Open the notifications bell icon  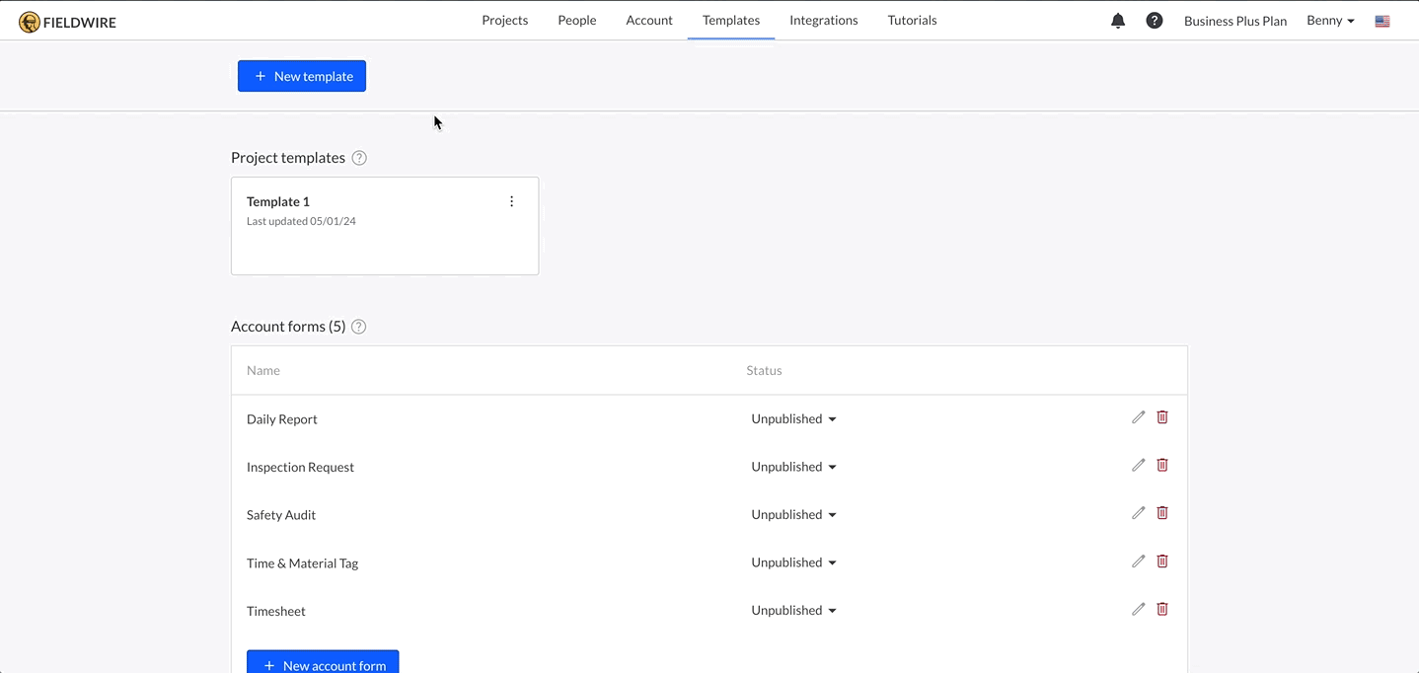tap(1117, 20)
